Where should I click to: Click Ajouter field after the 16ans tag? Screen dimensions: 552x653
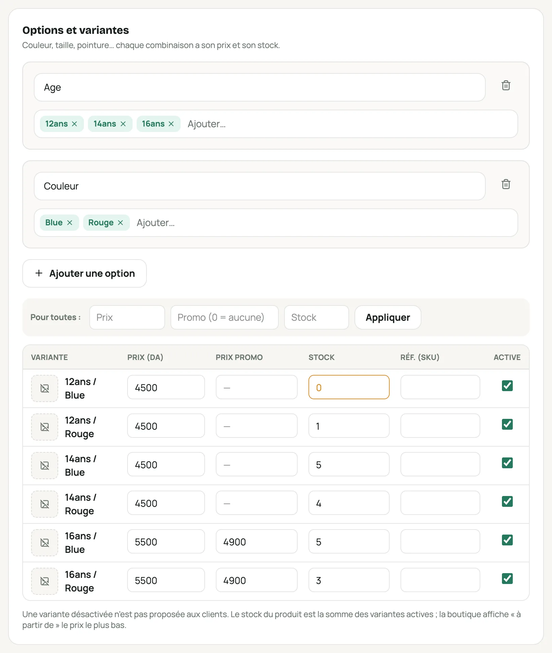[x=348, y=124]
